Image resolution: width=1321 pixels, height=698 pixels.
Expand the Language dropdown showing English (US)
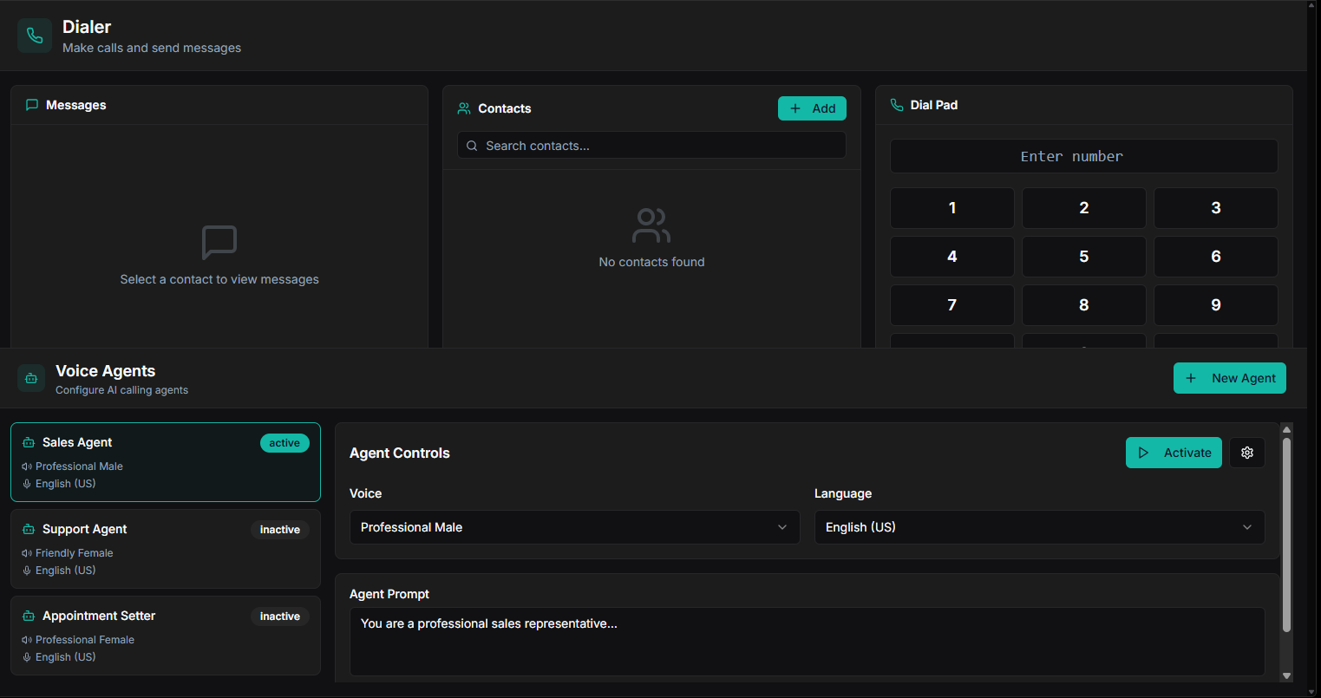click(x=1038, y=527)
